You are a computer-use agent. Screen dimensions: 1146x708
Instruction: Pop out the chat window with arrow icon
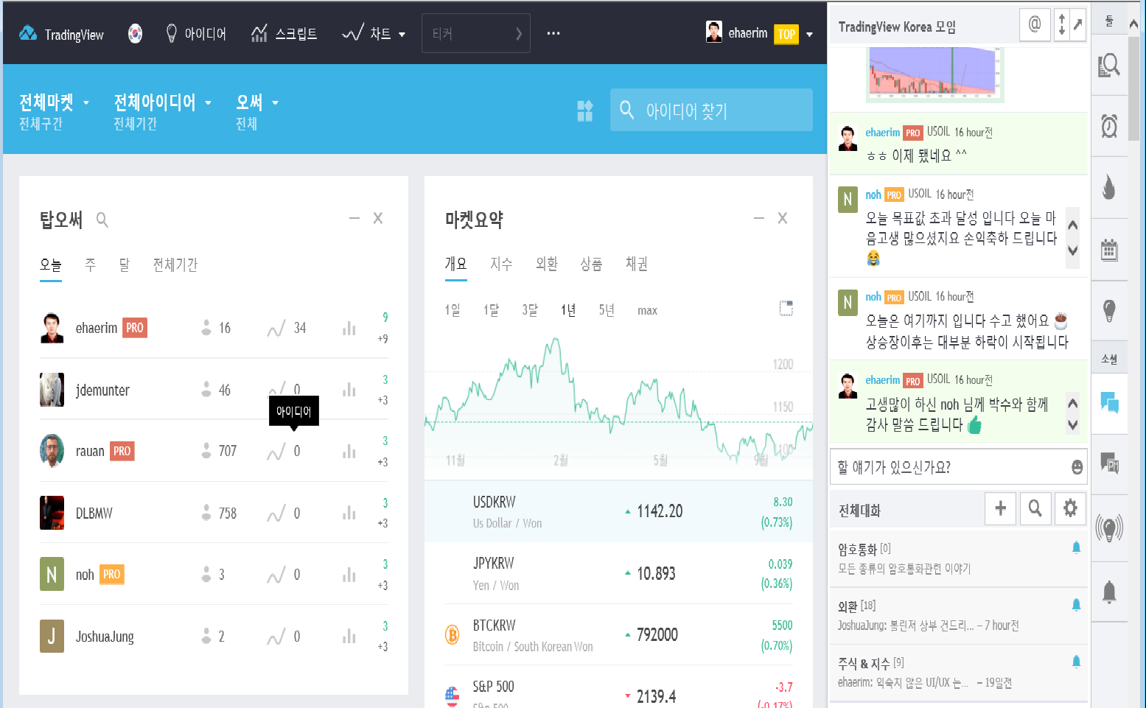pos(1077,24)
